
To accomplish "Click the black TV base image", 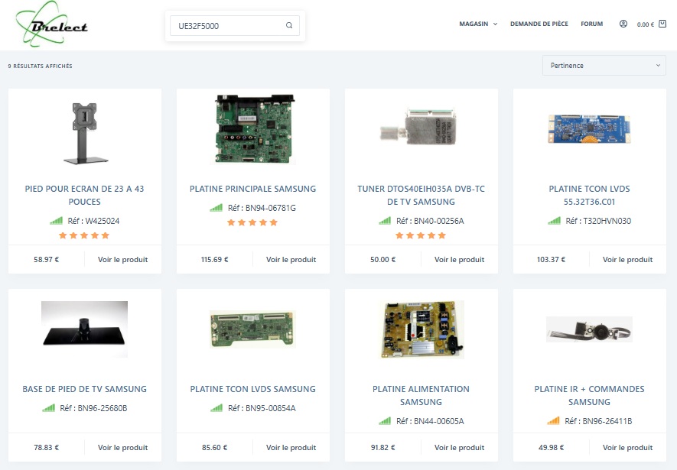I will pos(85,329).
